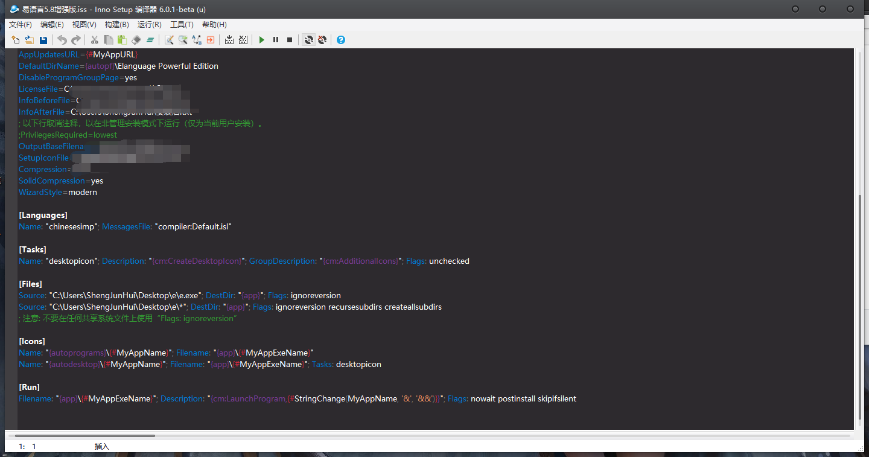Image resolution: width=869 pixels, height=457 pixels.
Task: Click the 1: 1 cursor position in status bar
Action: point(28,447)
